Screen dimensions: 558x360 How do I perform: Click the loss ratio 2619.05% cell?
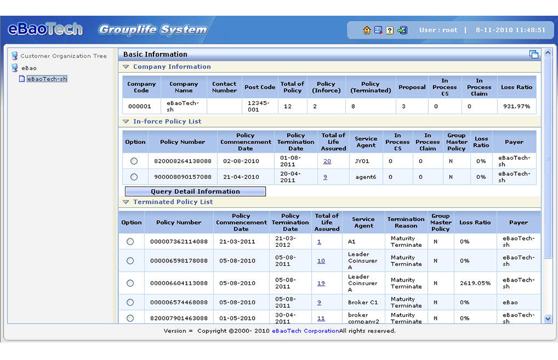pyautogui.click(x=475, y=283)
